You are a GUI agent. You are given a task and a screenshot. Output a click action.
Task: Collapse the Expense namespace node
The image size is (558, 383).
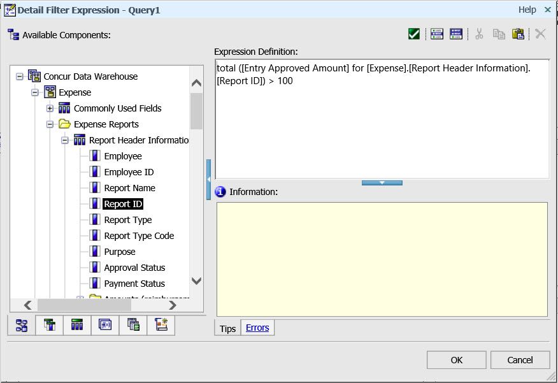[x=35, y=92]
